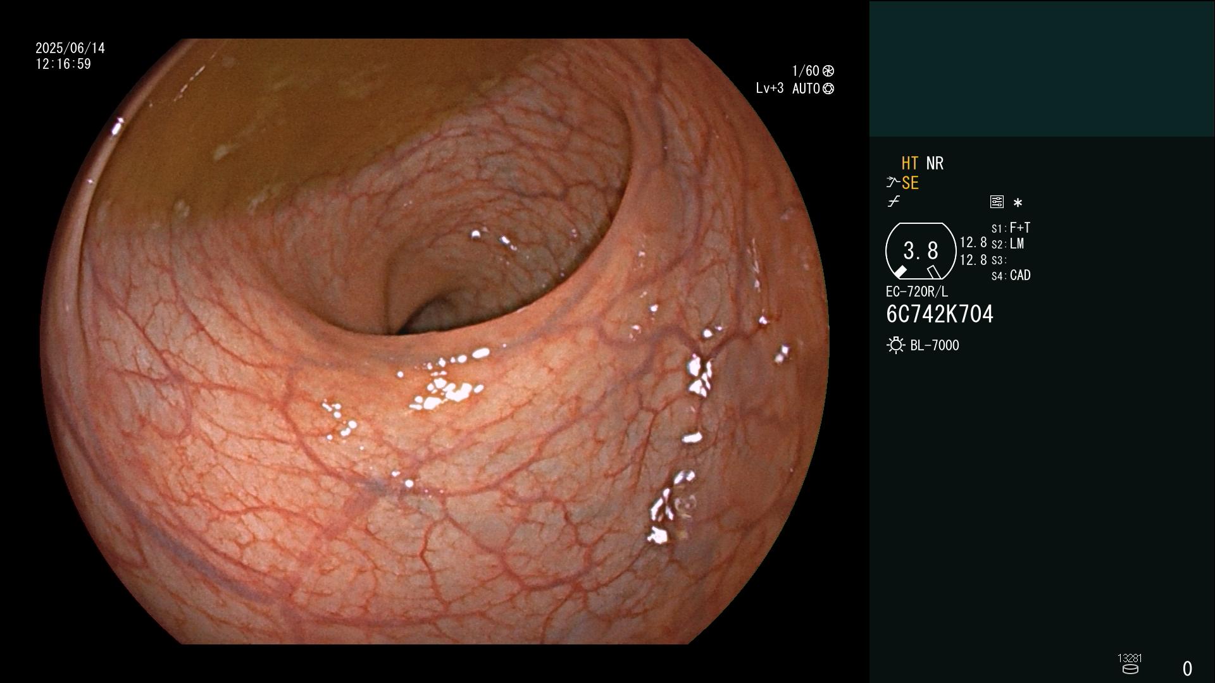Screen dimensions: 1215x683
Task: Click the 1/60 shutter speed value
Action: pos(806,71)
